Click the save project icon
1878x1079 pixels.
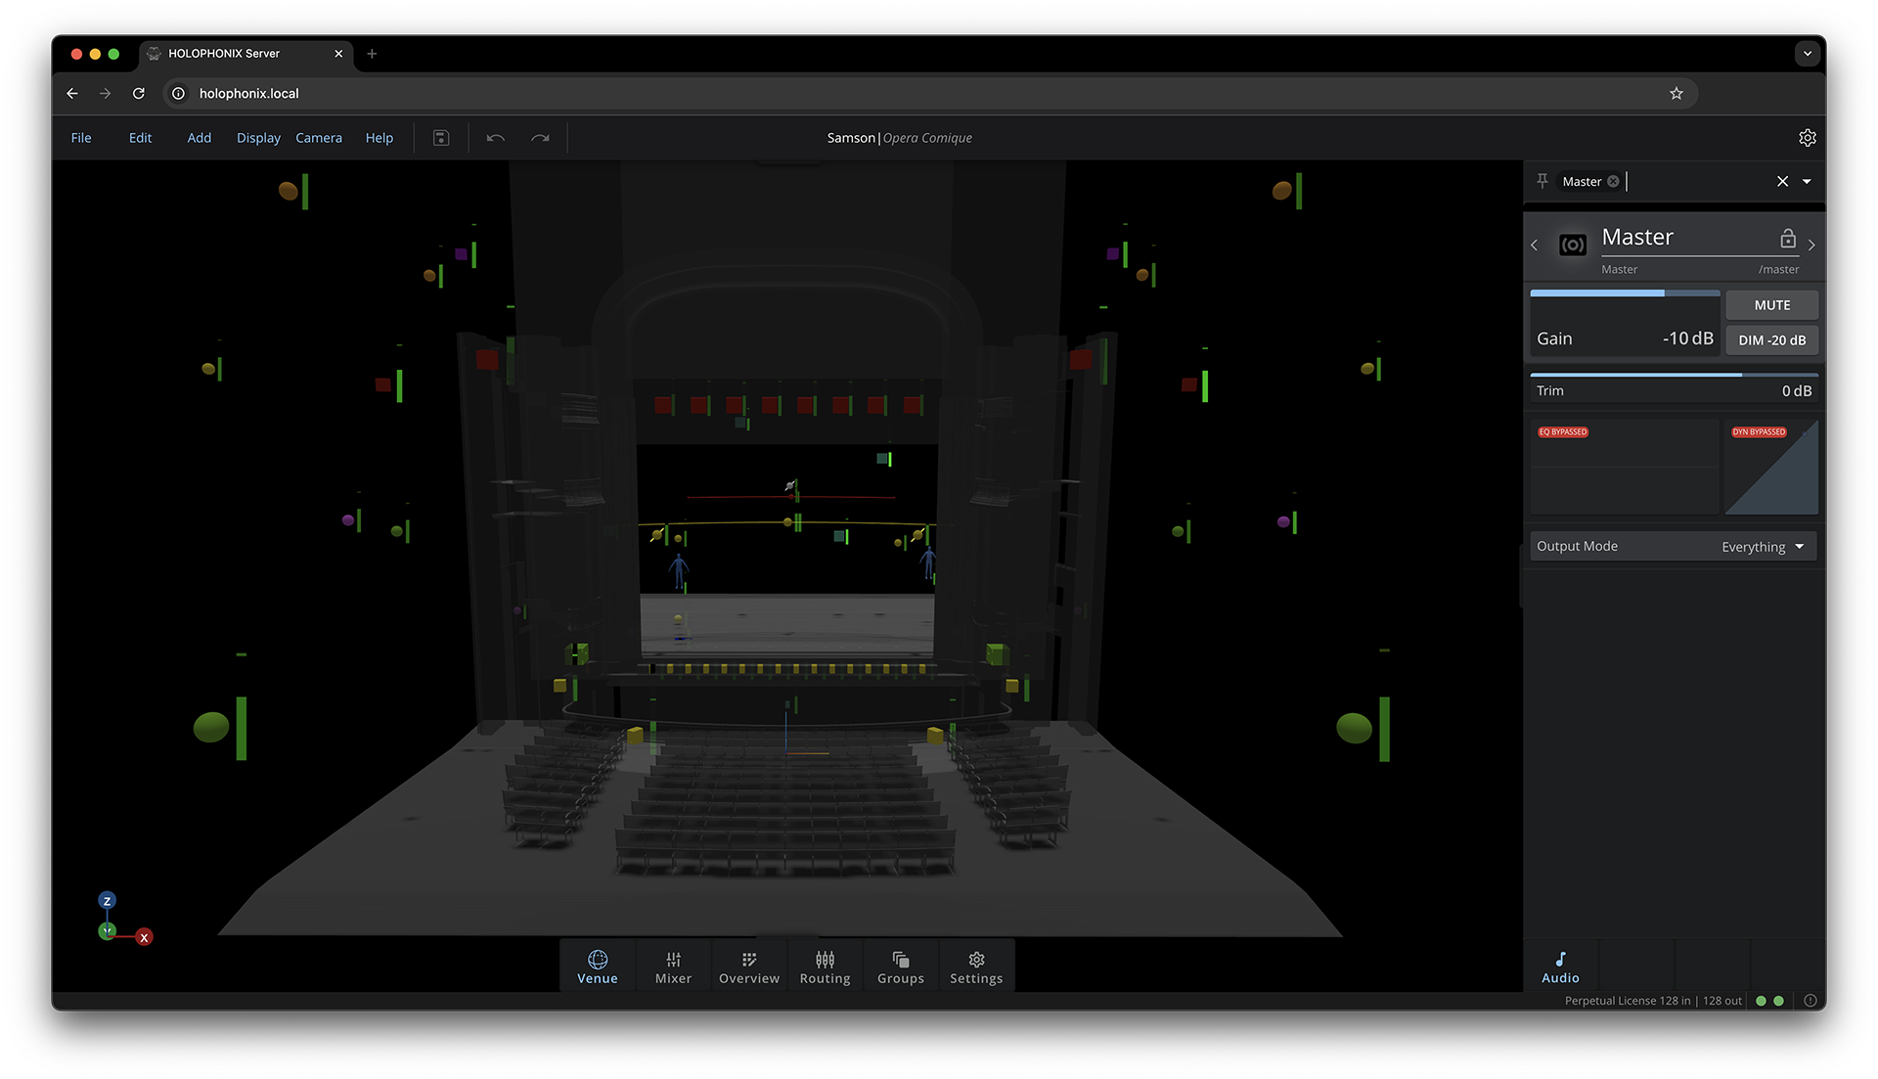tap(441, 138)
